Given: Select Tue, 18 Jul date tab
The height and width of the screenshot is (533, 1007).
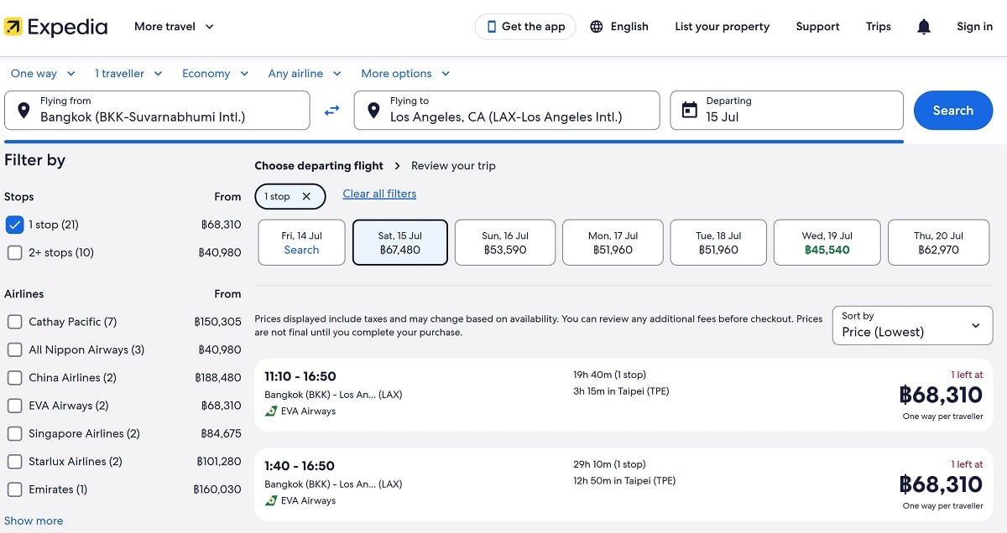Looking at the screenshot, I should [x=718, y=242].
